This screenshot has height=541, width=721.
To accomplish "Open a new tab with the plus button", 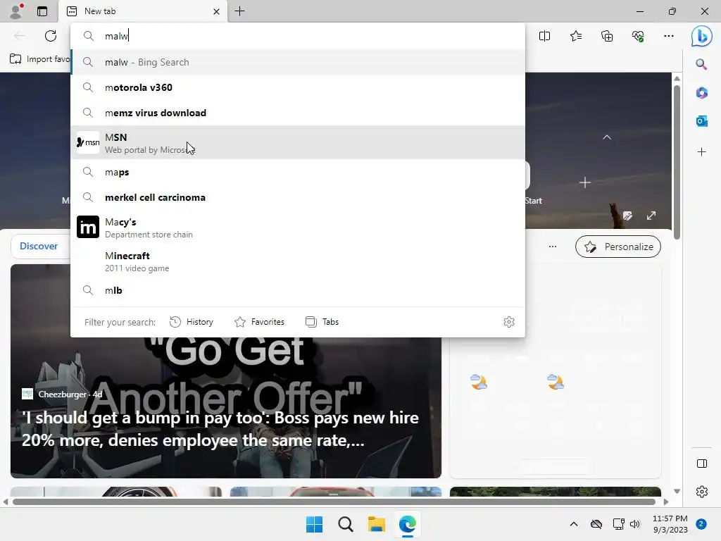I will pyautogui.click(x=239, y=11).
